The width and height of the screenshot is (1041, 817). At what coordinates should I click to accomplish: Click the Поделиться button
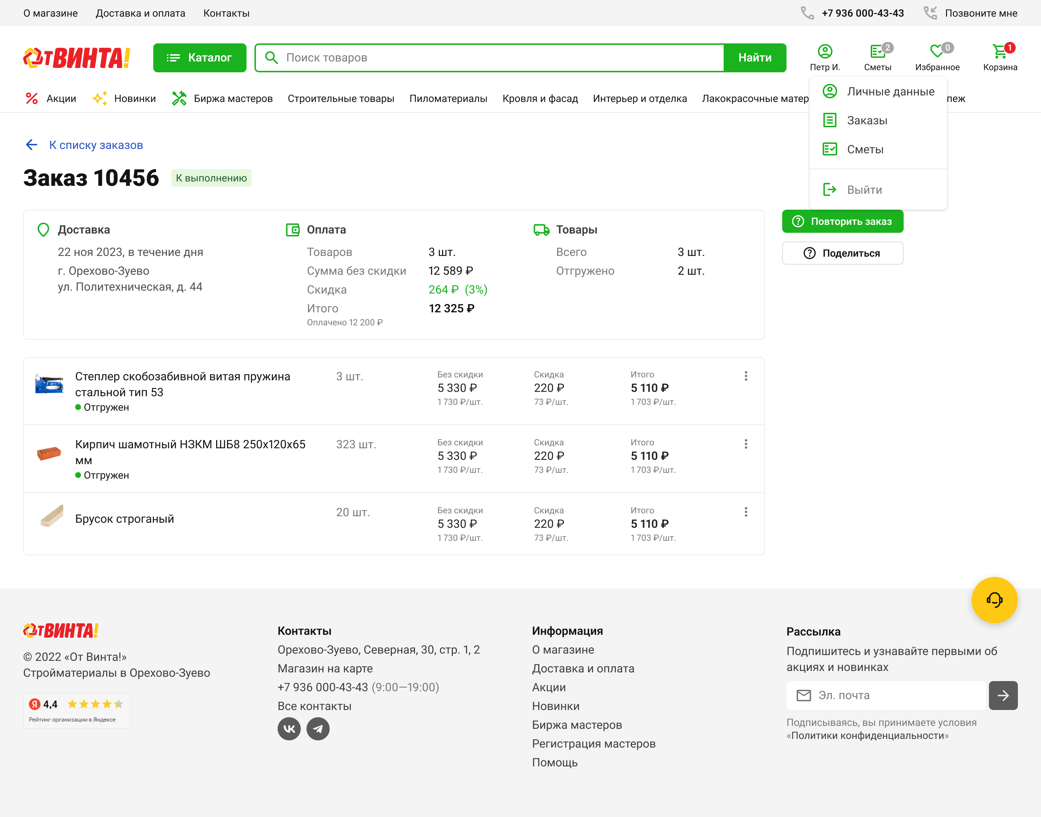(x=842, y=253)
